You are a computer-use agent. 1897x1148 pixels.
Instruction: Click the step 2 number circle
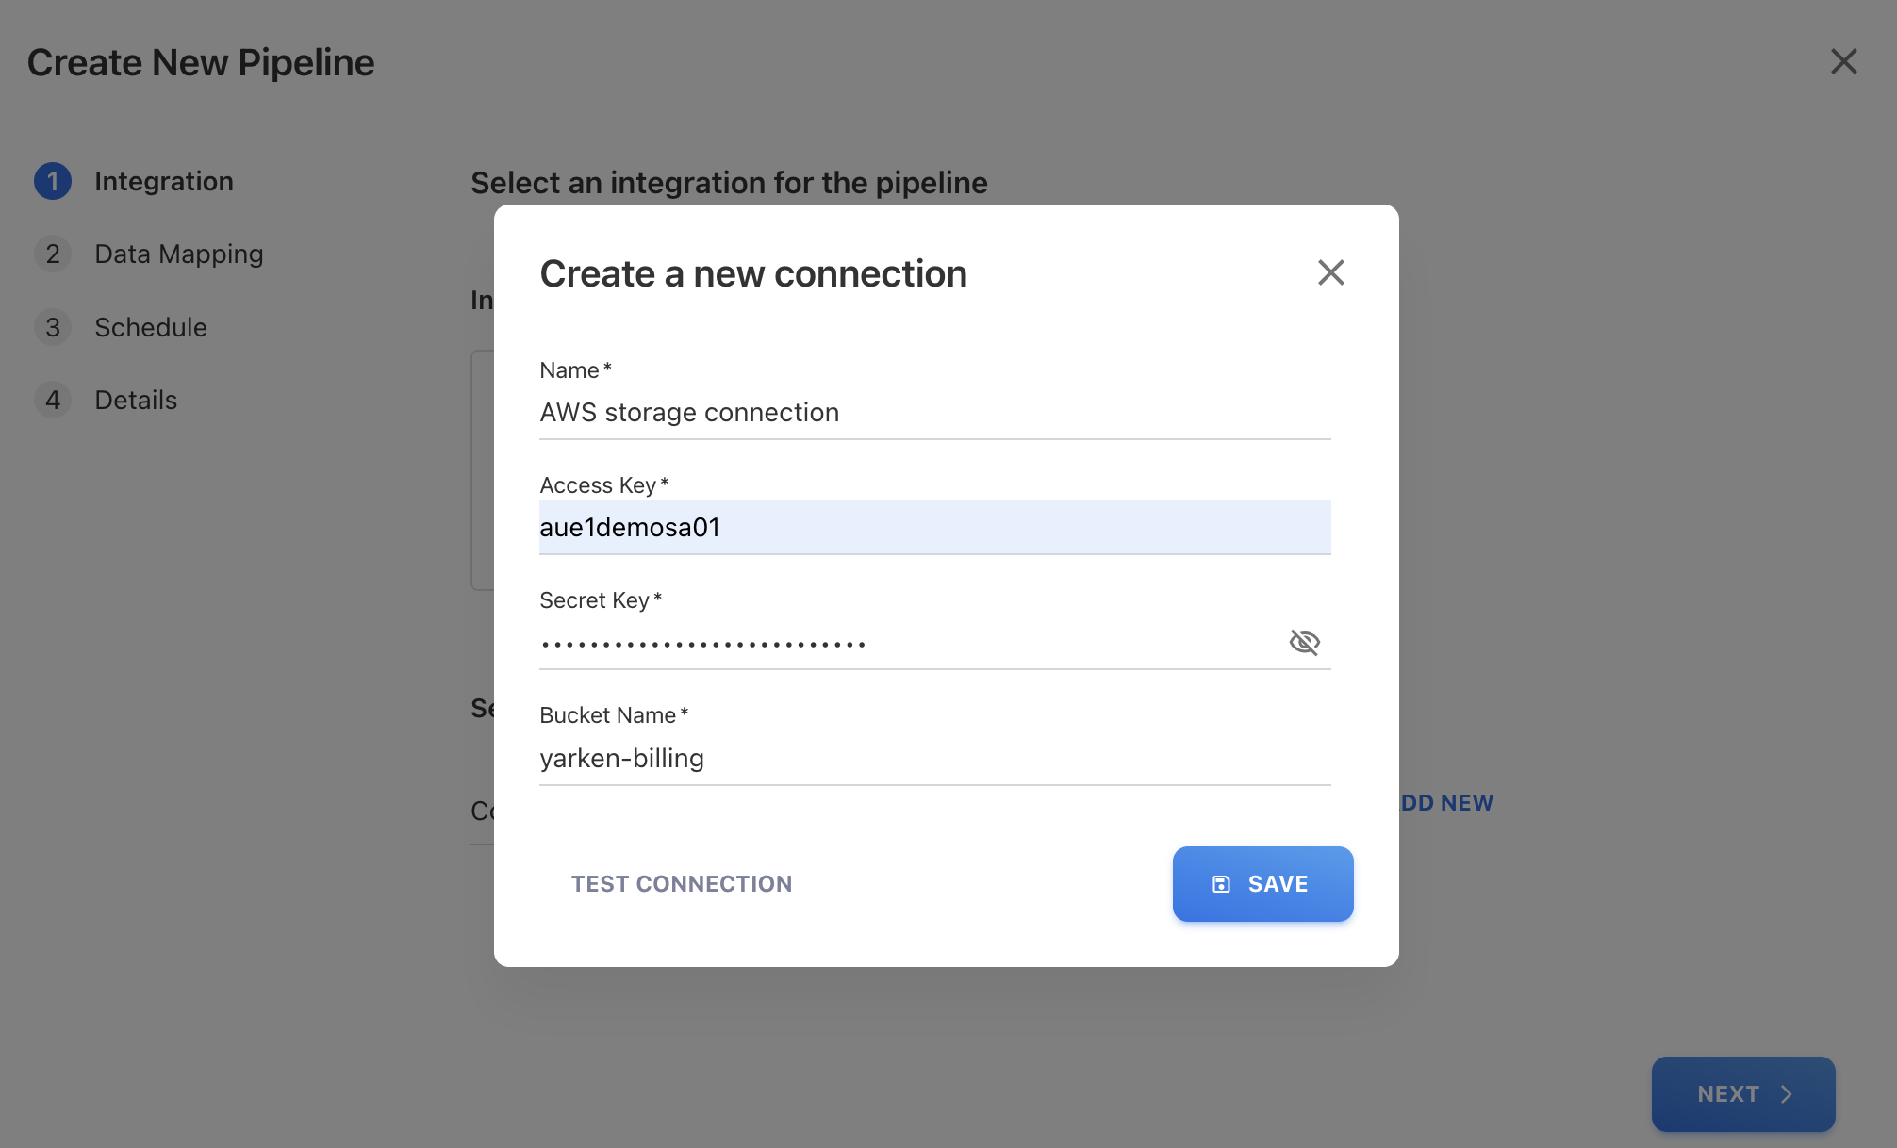(53, 254)
